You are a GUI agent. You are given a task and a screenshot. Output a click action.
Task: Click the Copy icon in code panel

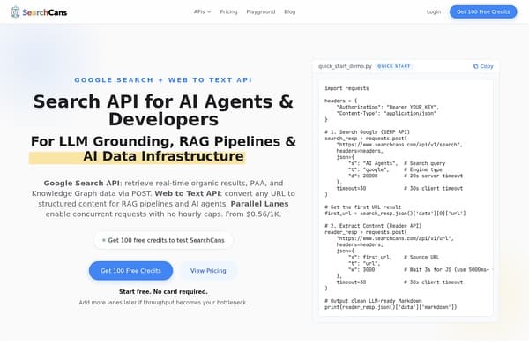476,66
